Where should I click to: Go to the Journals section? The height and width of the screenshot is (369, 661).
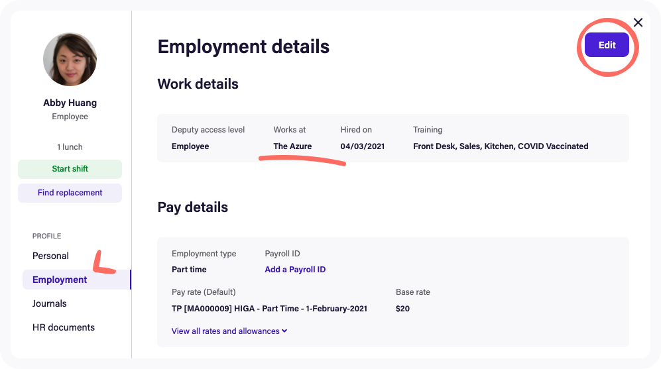50,303
